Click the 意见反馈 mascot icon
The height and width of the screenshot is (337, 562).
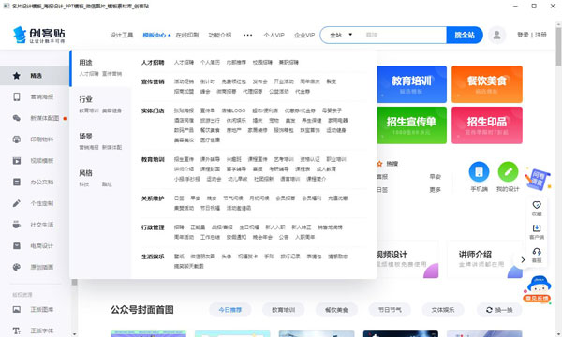pyautogui.click(x=537, y=288)
